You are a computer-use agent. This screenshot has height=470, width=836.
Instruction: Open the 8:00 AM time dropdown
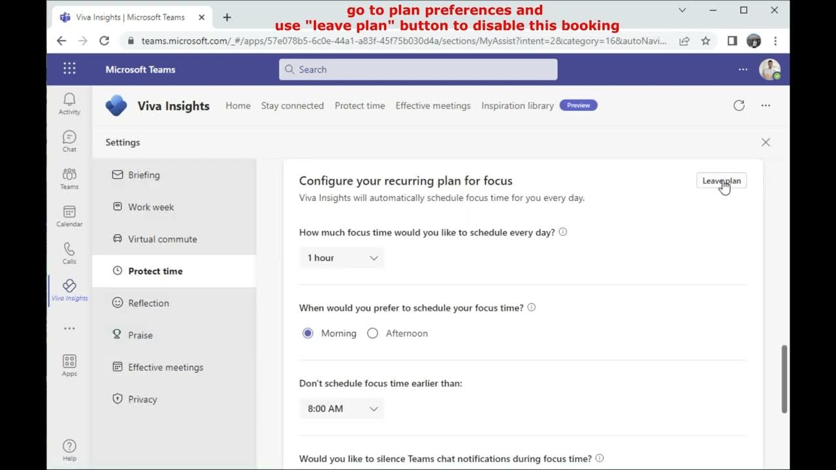pos(342,409)
